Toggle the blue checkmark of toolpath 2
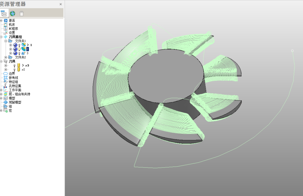The height and width of the screenshot is (196, 303). 15,49
